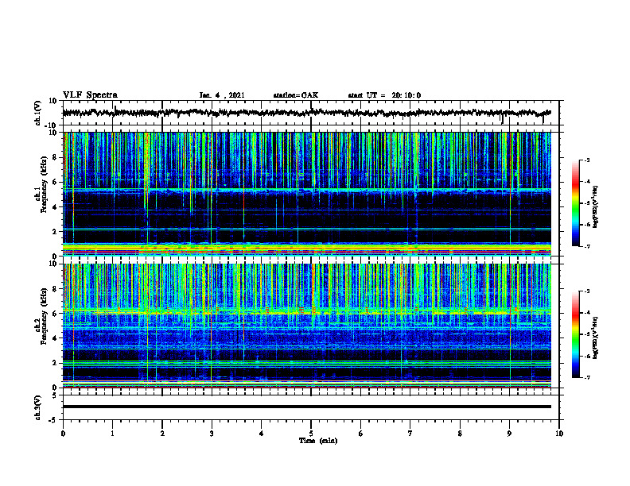Image resolution: width=630 pixels, height=486 pixels.
Task: Click the ch.2 spectrogram panel
Action: point(306,326)
